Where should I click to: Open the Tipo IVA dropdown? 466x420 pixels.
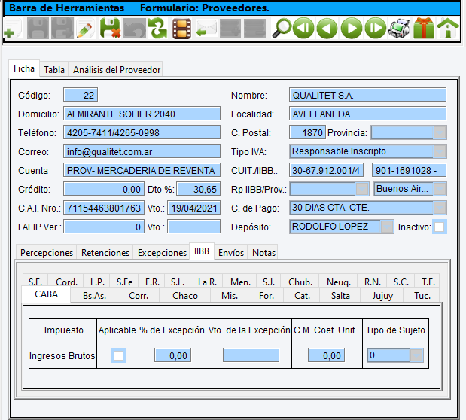439,151
